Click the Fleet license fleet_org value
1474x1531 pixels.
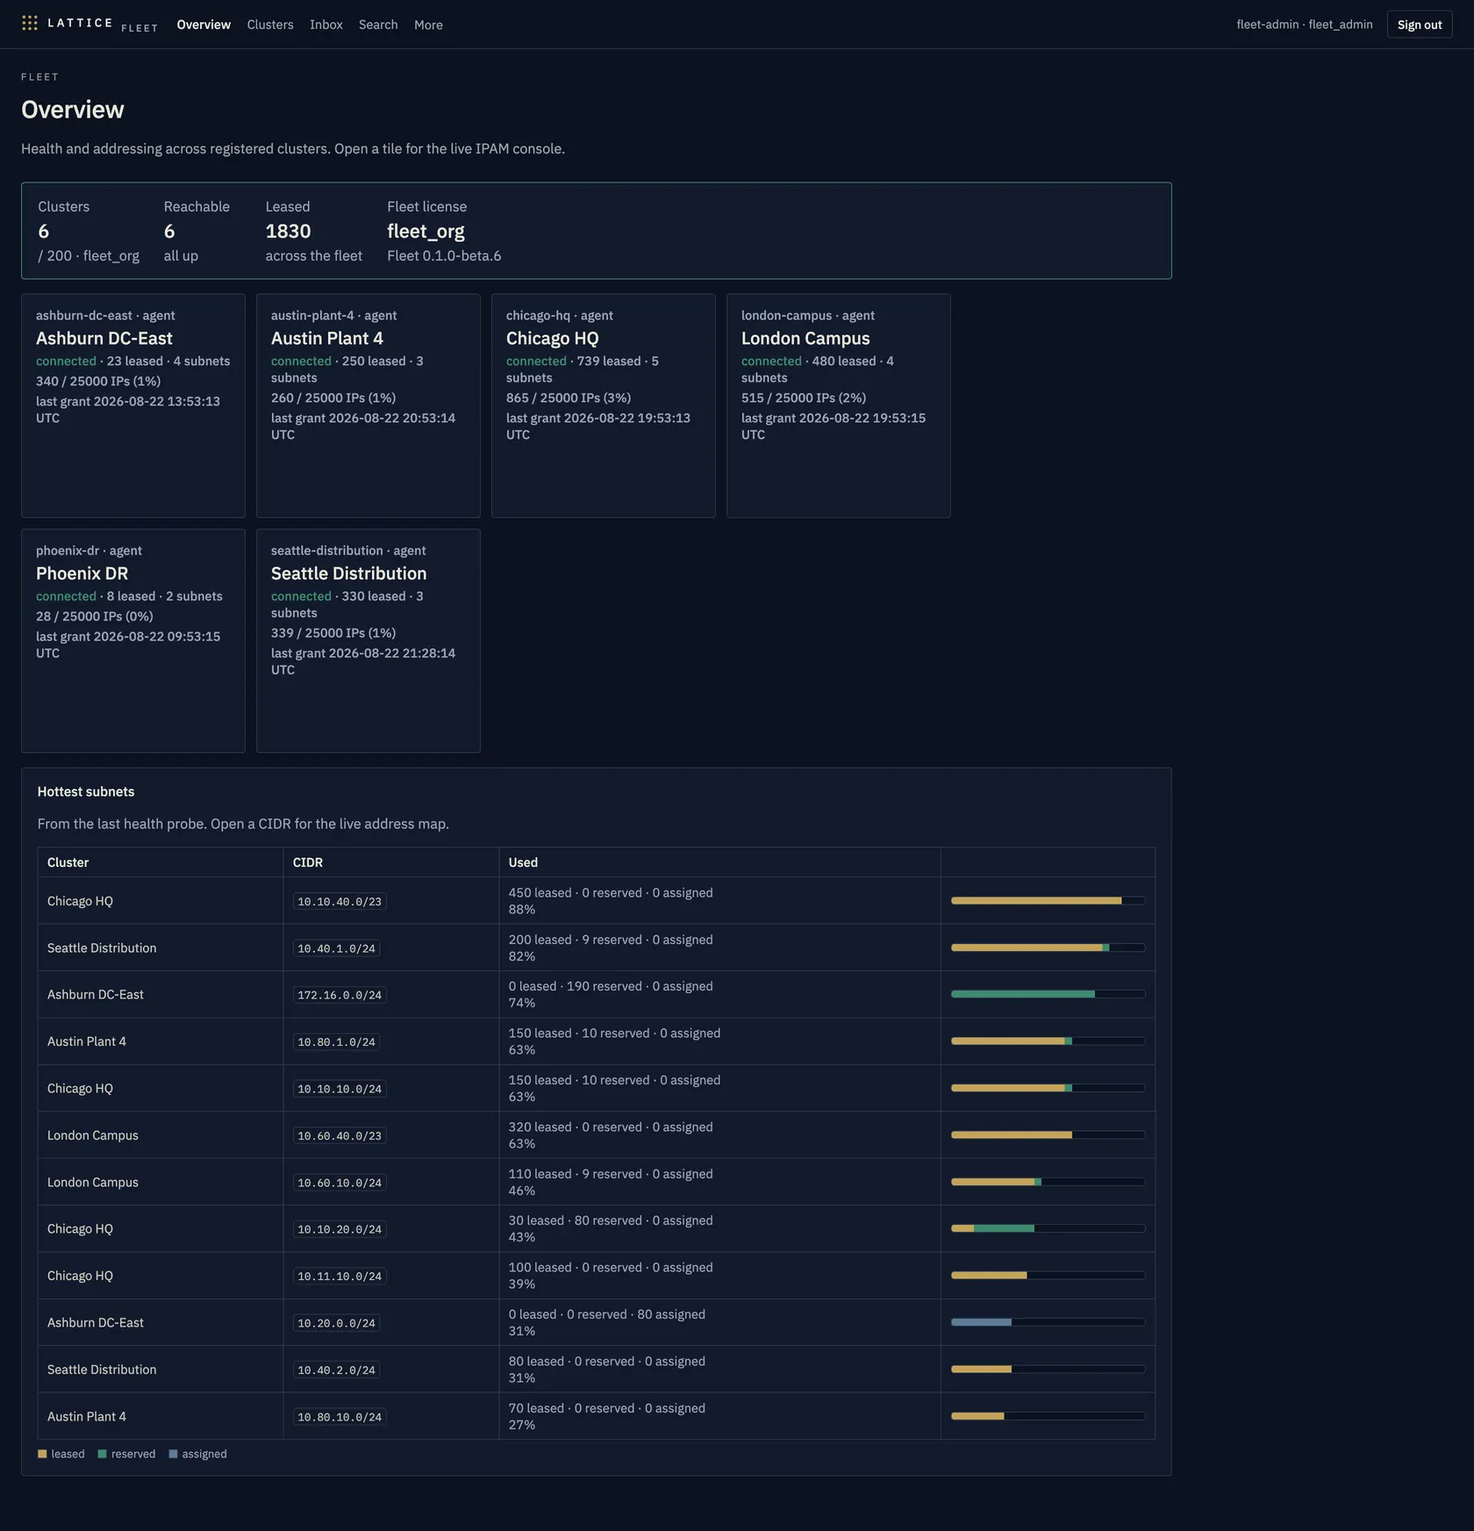pyautogui.click(x=426, y=232)
